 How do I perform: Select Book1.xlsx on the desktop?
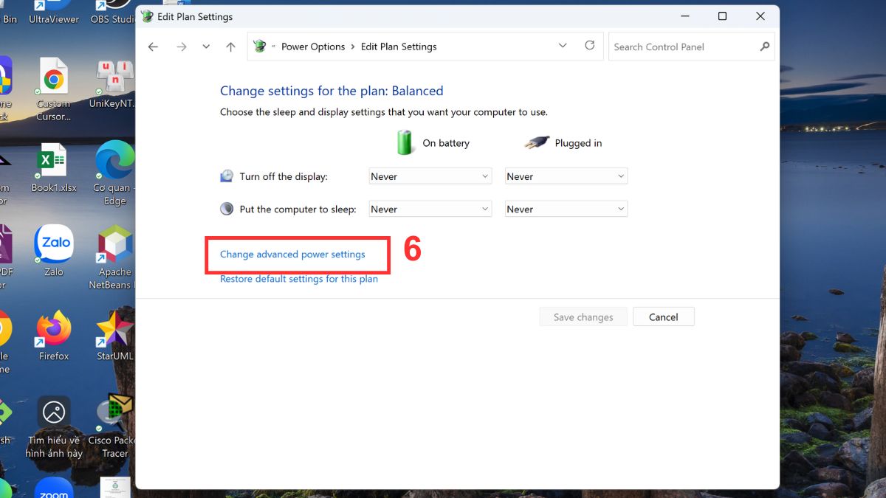coord(54,167)
